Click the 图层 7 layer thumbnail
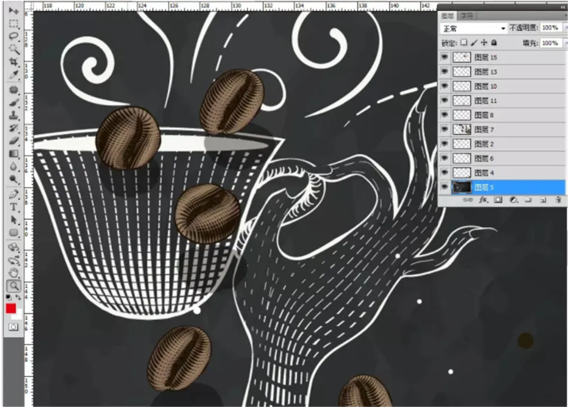 point(462,129)
